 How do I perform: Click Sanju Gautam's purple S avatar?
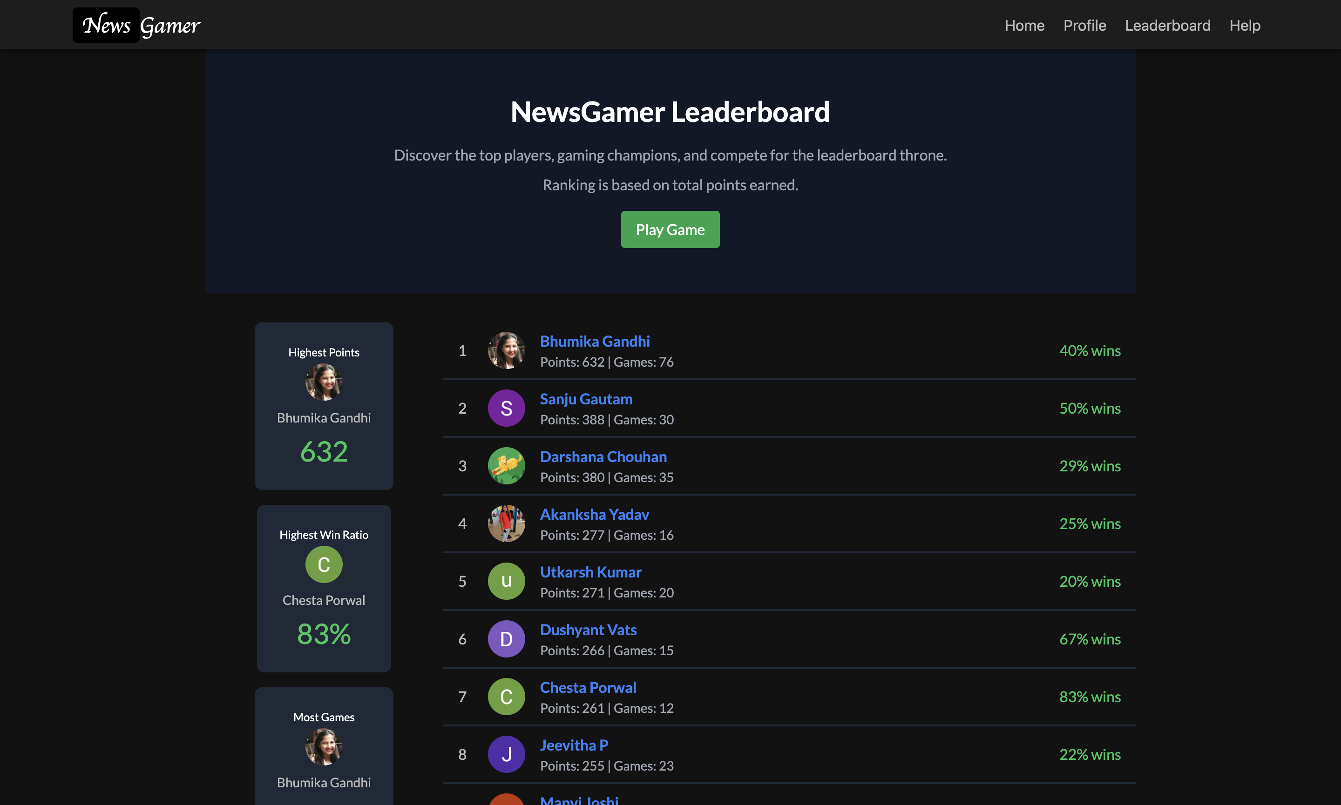point(506,408)
